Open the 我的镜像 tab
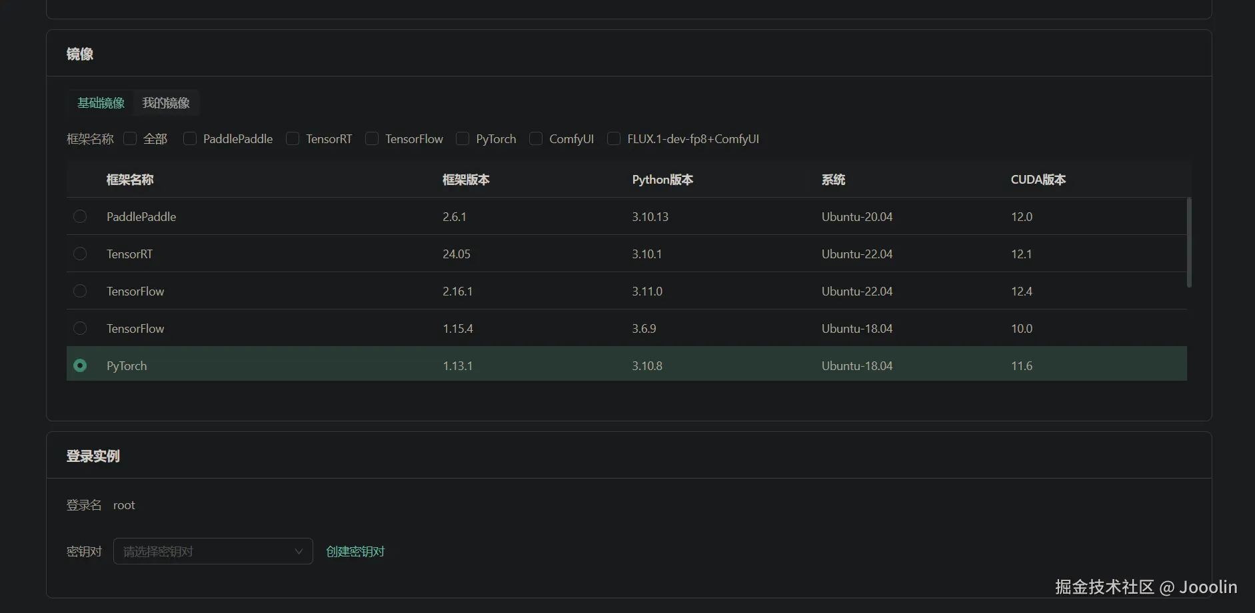Screen dimensions: 1255x613 click(x=166, y=102)
